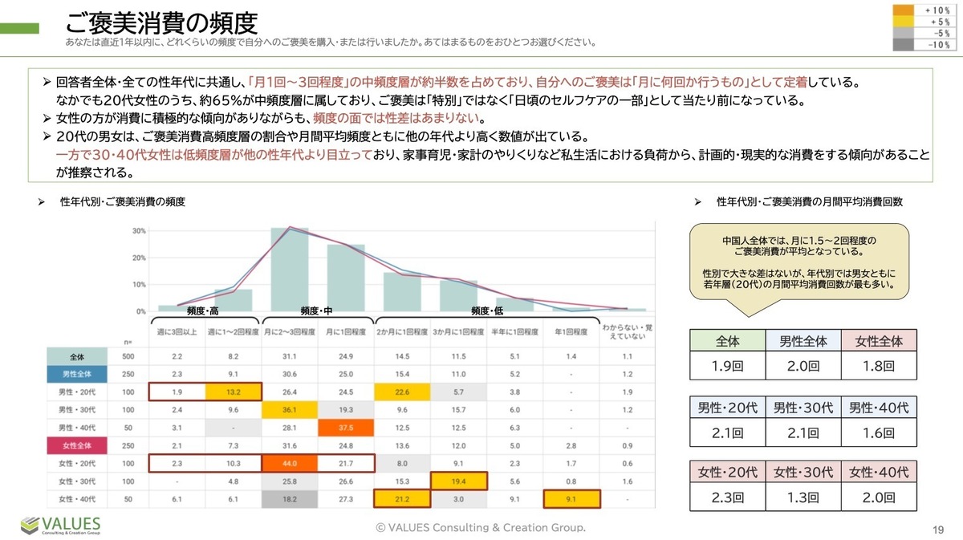963x540 pixels.
Task: Click the yellow callout bubble about 中国人全体
Action: click(x=799, y=262)
